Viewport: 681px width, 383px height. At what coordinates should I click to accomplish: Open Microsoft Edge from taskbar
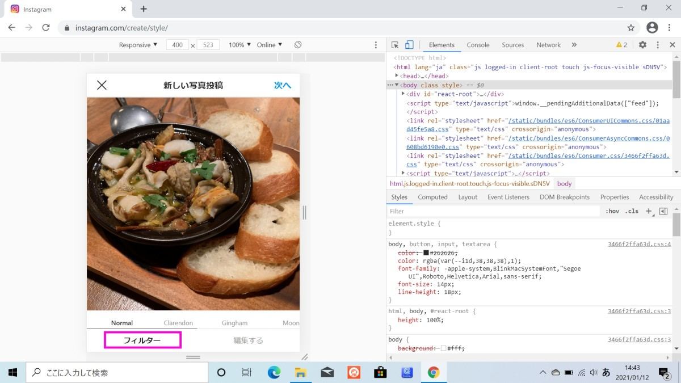click(x=274, y=372)
